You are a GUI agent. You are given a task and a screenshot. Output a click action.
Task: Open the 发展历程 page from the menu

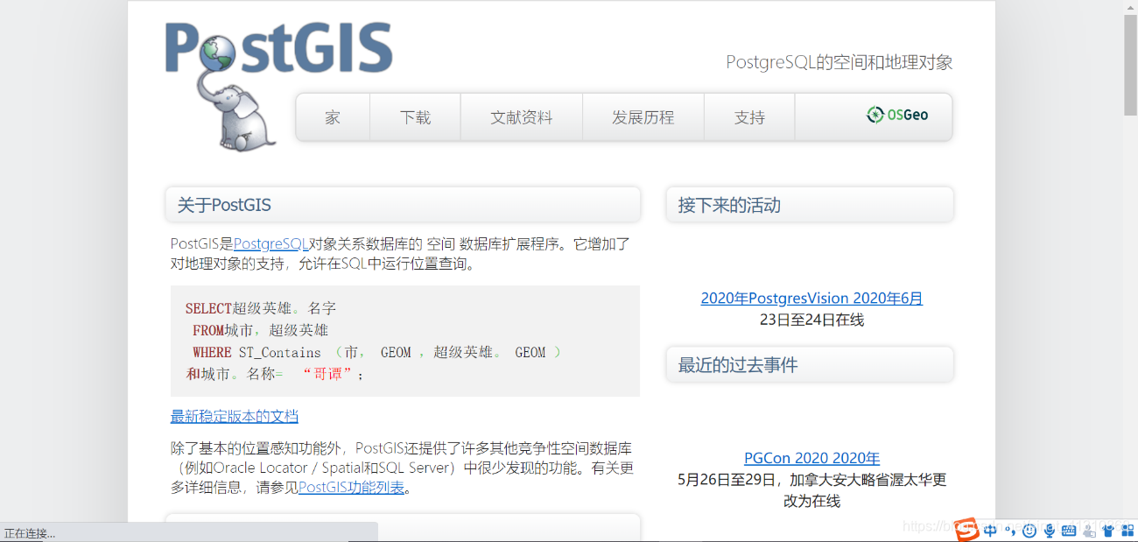(643, 116)
